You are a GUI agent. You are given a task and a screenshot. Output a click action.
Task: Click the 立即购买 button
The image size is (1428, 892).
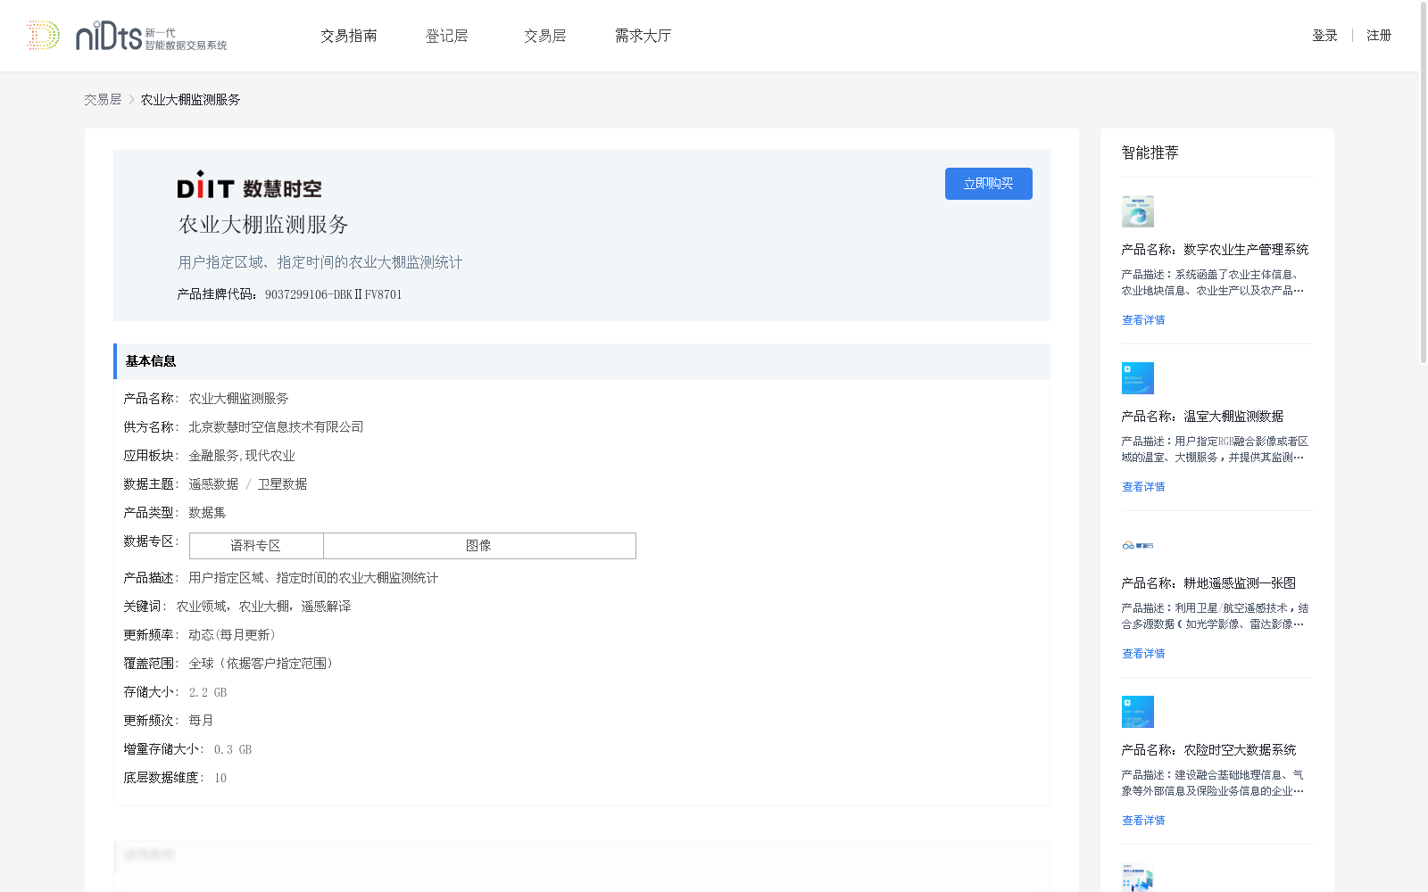[989, 184]
